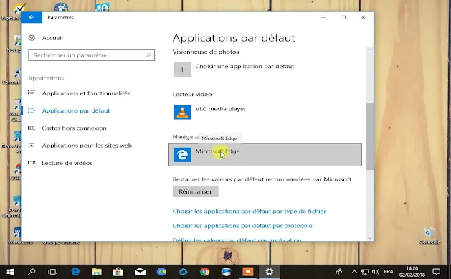The height and width of the screenshot is (279, 451).
Task: Click the plus icon for Visionneuse de photos
Action: coord(182,70)
